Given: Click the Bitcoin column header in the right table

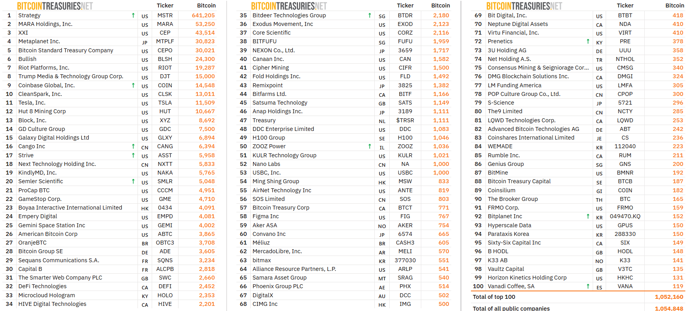Looking at the screenshot, I should click(x=674, y=6).
